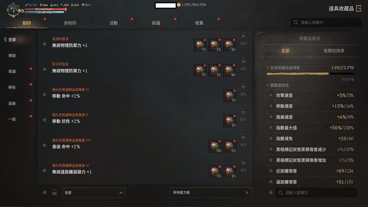The width and height of the screenshot is (368, 207).
Task: Click the bottom lock filter icon
Action: [54, 192]
